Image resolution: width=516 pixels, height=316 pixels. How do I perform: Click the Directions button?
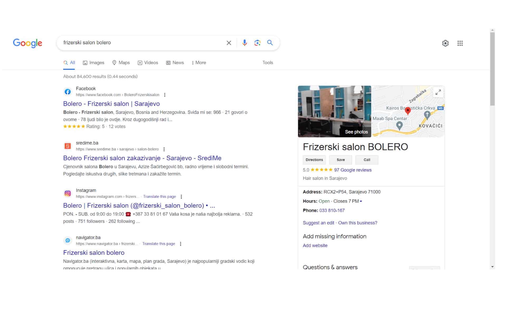(x=314, y=160)
